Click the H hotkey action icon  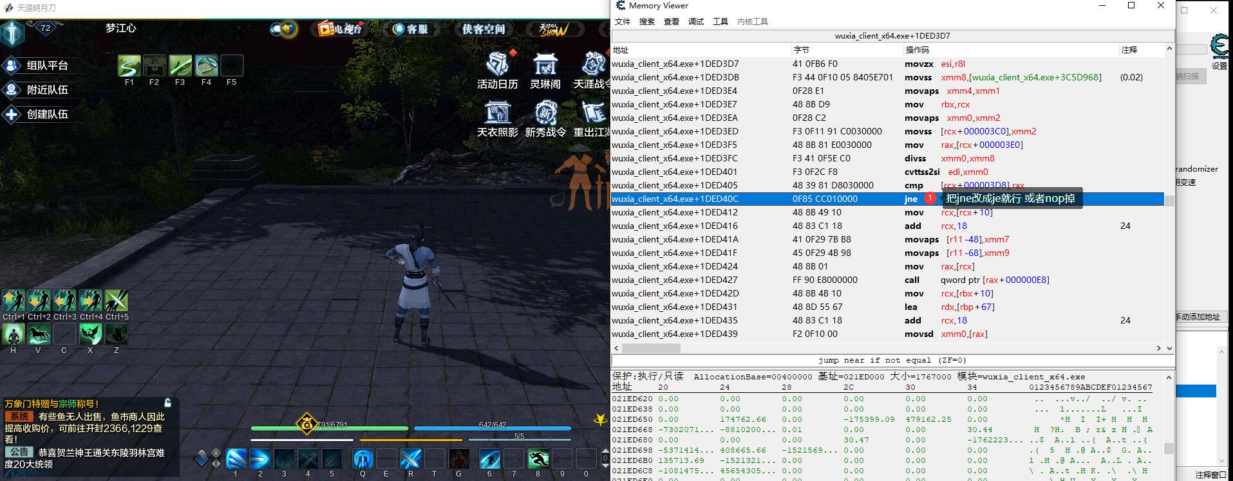tap(14, 334)
